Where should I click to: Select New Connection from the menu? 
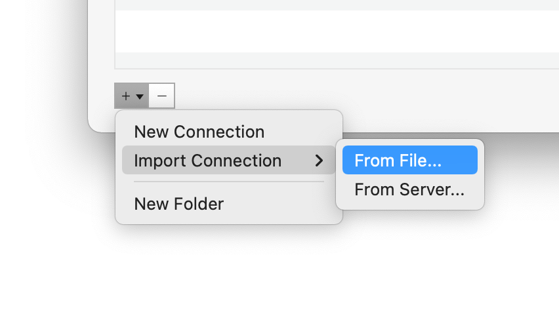199,132
